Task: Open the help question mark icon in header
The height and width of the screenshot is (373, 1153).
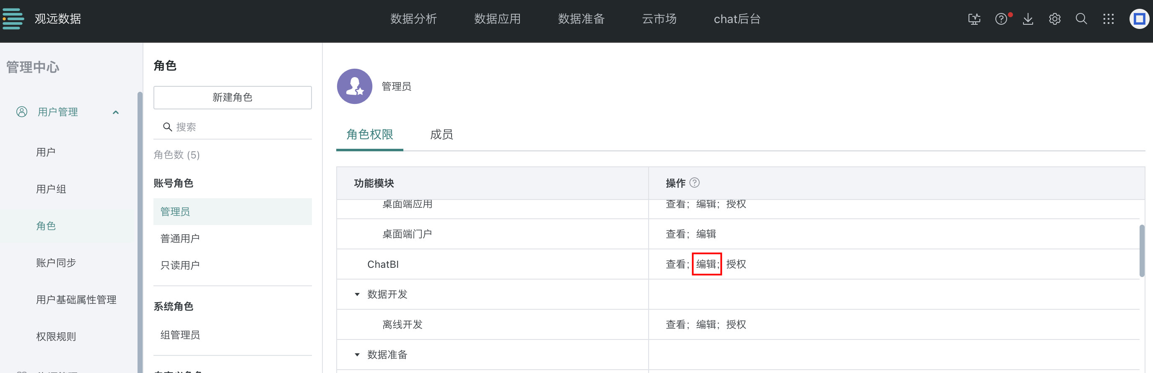Action: click(1001, 19)
